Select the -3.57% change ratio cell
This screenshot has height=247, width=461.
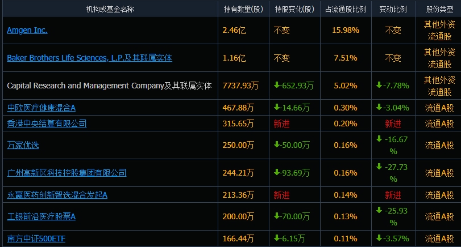pos(392,239)
